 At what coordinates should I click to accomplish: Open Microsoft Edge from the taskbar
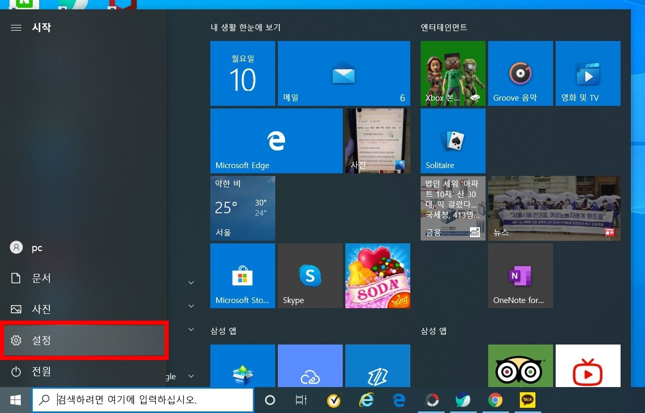coord(399,400)
